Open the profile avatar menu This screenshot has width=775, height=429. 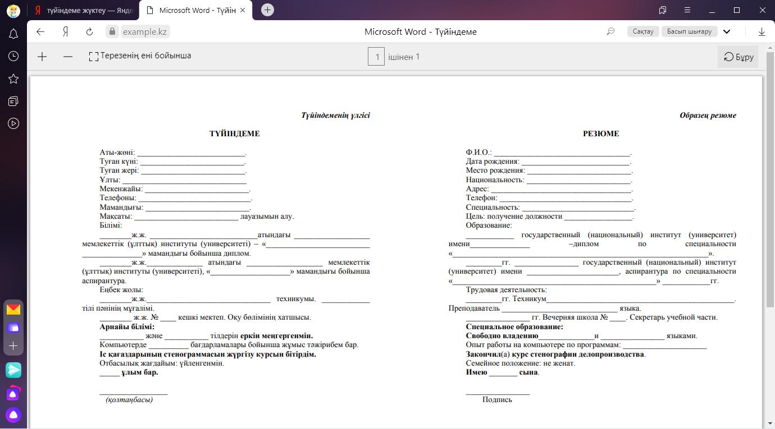13,10
